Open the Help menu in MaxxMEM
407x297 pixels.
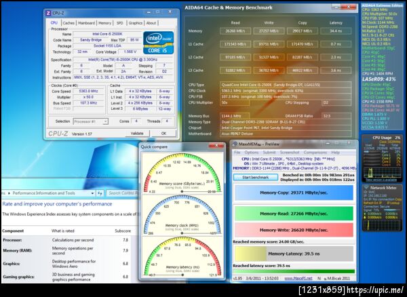tap(335, 153)
